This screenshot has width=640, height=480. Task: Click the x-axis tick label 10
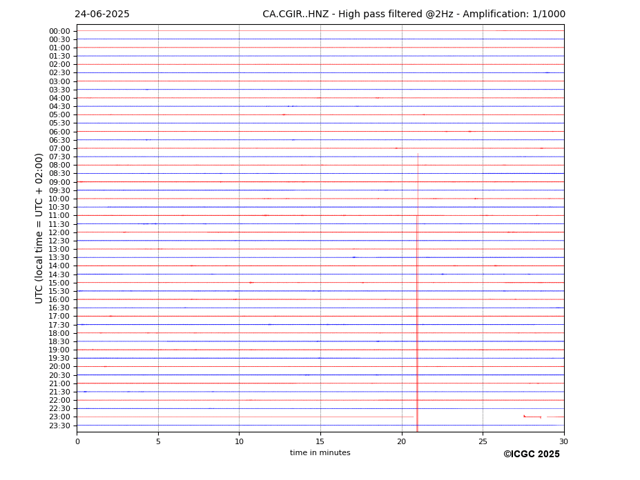point(239,441)
